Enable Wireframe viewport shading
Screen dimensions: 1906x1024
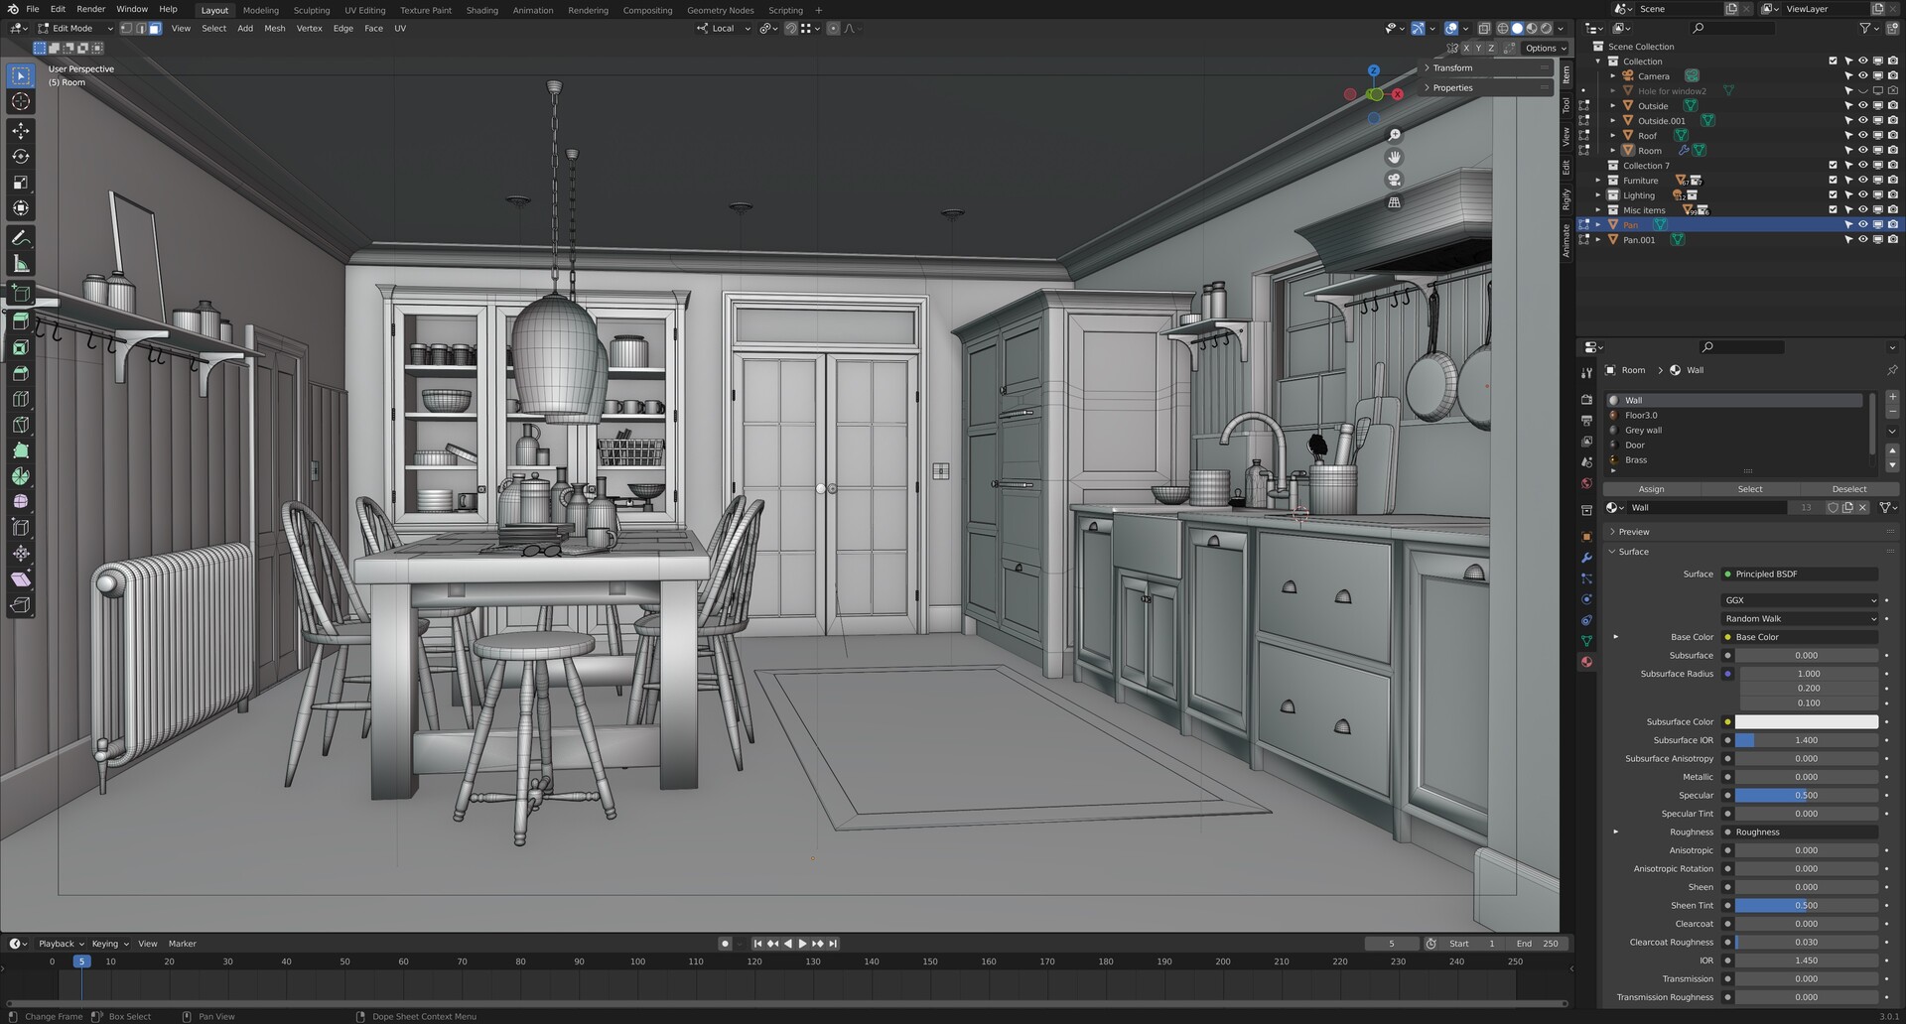[x=1503, y=29]
